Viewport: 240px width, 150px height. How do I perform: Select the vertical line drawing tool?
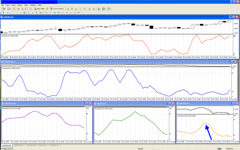[x=13, y=13]
